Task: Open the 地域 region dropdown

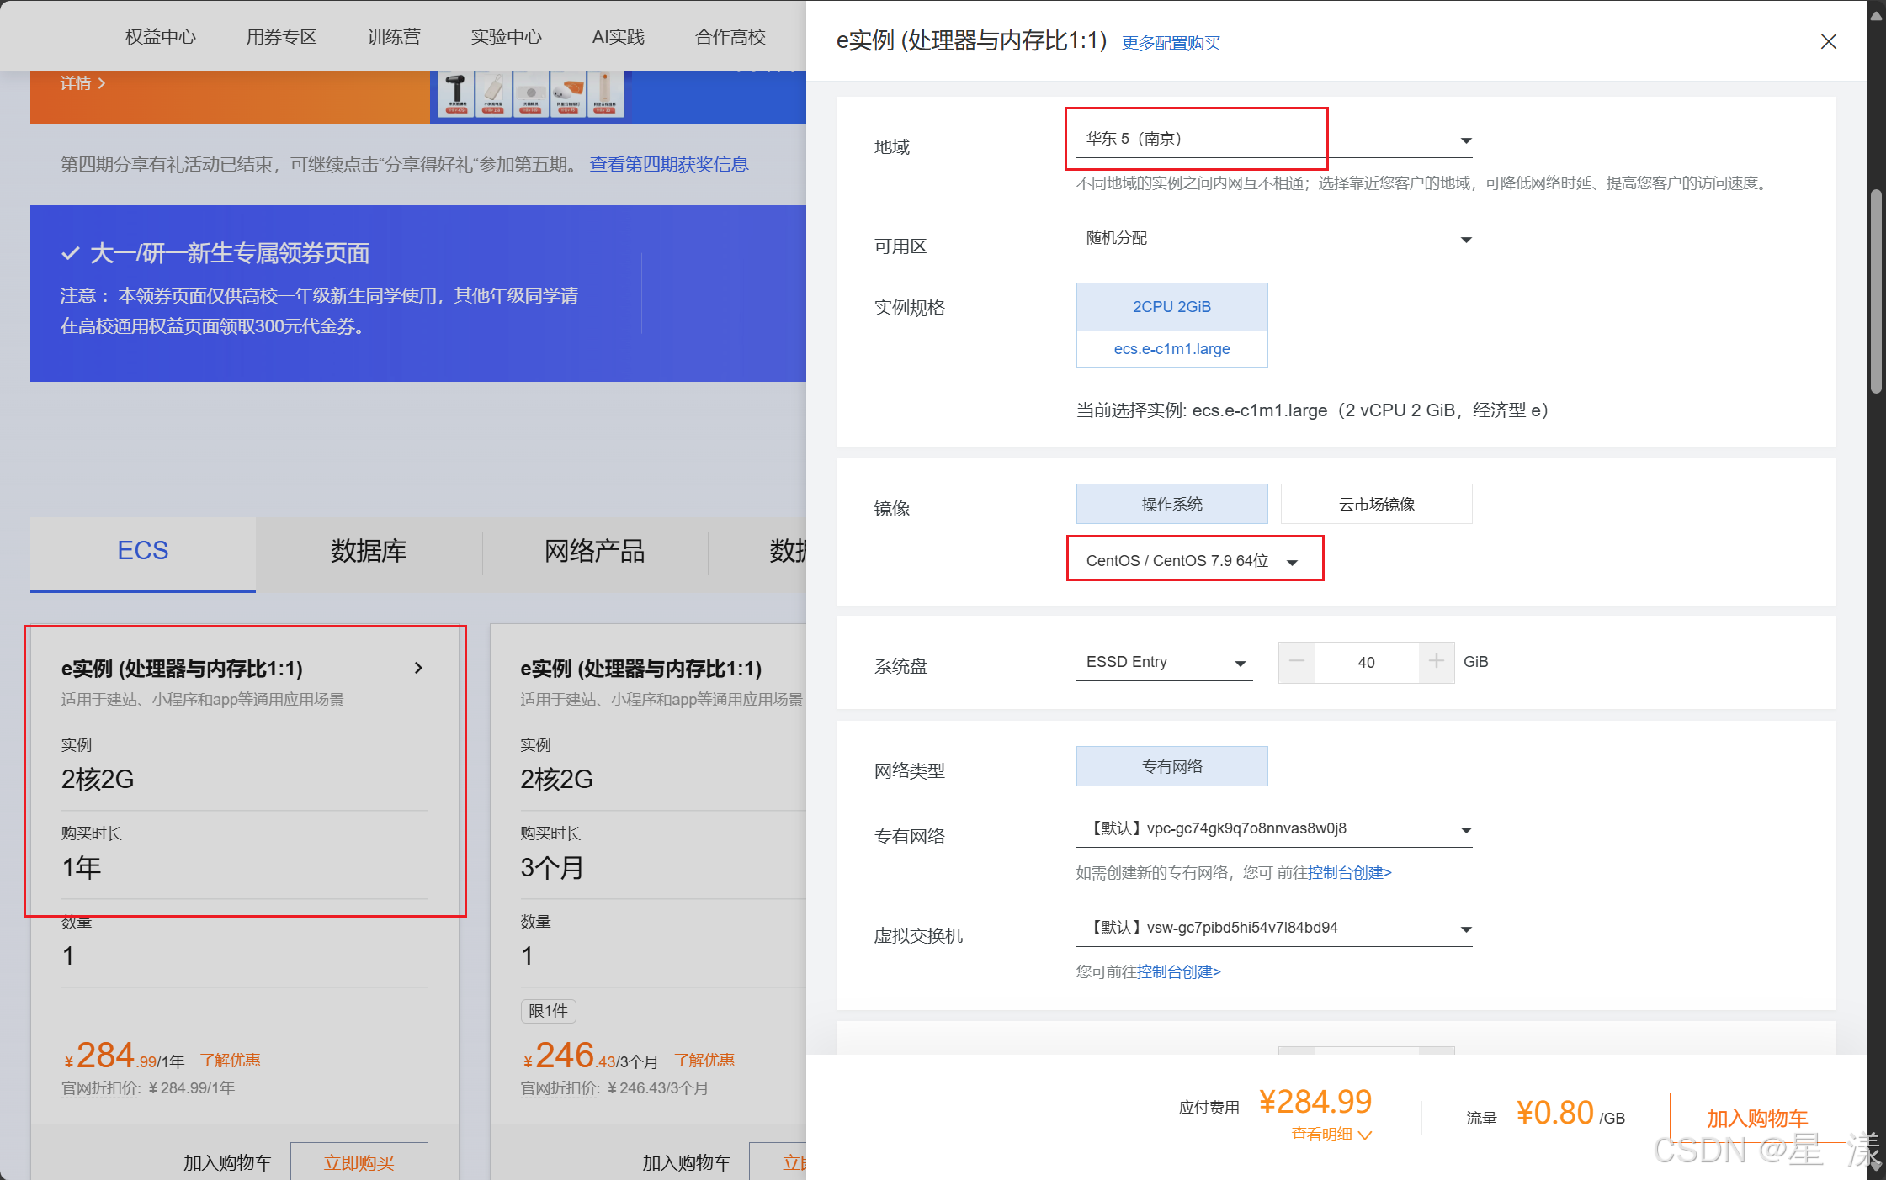Action: [x=1274, y=140]
